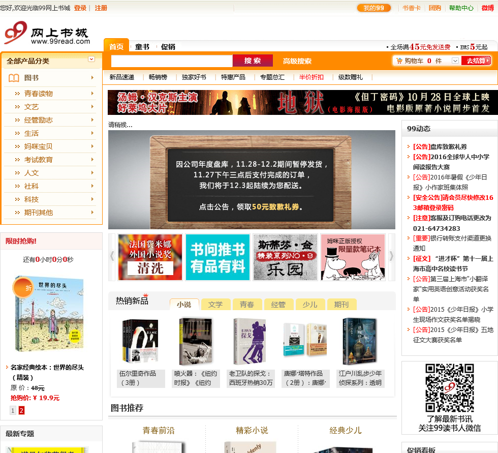Screen dimensions: 498x453
Task: Click into the search input field
Action: pyautogui.click(x=172, y=61)
